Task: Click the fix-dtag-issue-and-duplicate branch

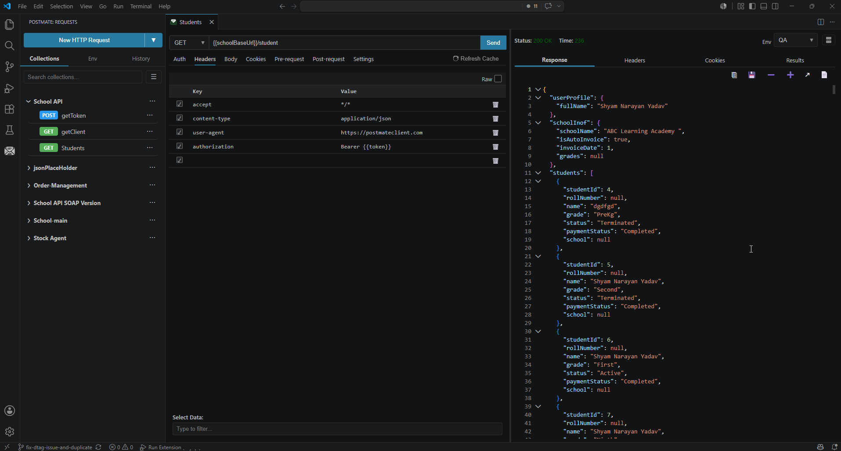Action: point(55,447)
